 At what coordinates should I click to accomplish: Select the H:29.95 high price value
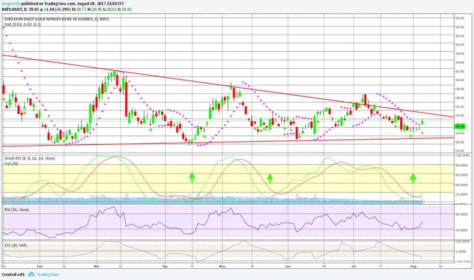(x=94, y=9)
